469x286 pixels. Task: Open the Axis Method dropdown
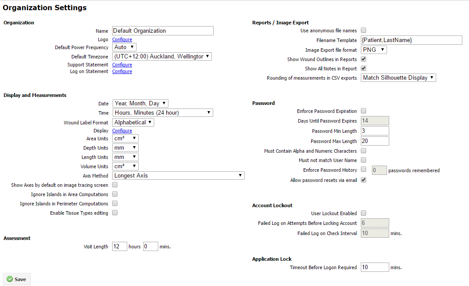(178, 175)
